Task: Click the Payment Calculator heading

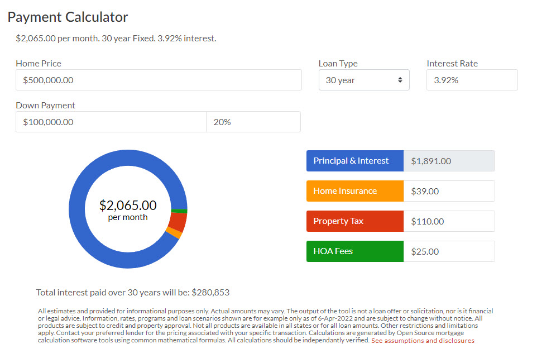Action: [x=68, y=17]
